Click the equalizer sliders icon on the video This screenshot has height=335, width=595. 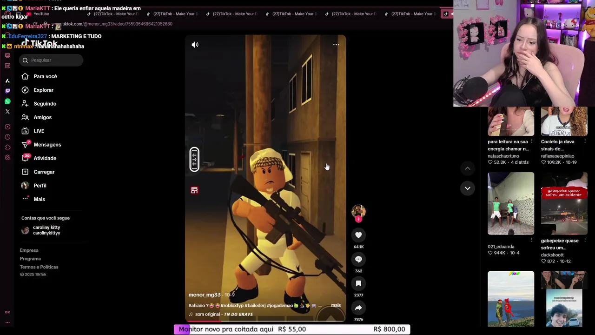pos(194,160)
